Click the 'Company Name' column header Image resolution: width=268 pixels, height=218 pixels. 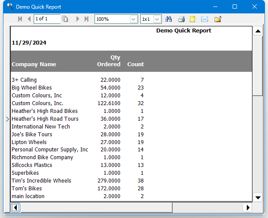(34, 64)
